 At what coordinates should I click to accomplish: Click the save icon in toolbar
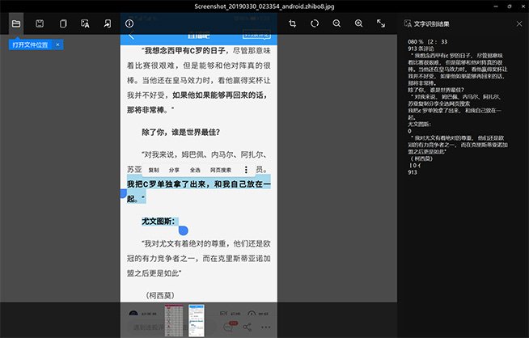[x=40, y=24]
